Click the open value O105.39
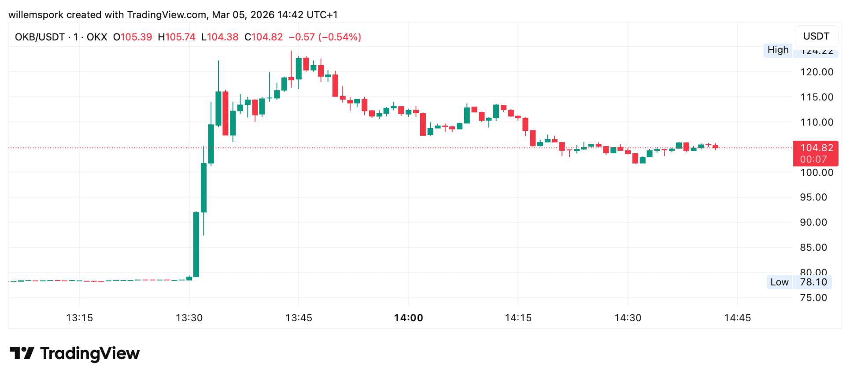 [x=133, y=37]
